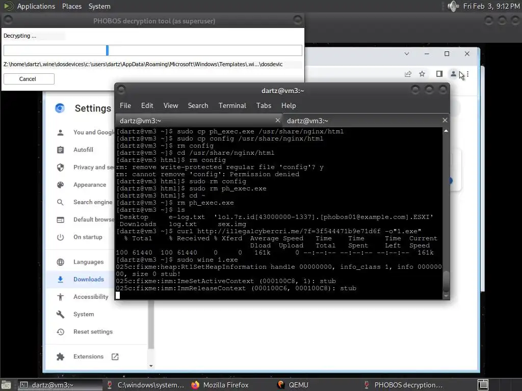Open terminal View menu
The height and width of the screenshot is (391, 522).
coord(170,105)
